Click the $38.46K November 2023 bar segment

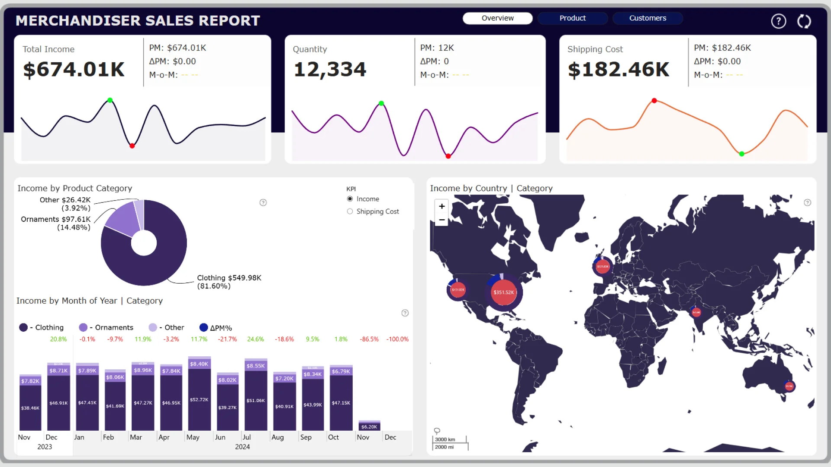coord(30,408)
